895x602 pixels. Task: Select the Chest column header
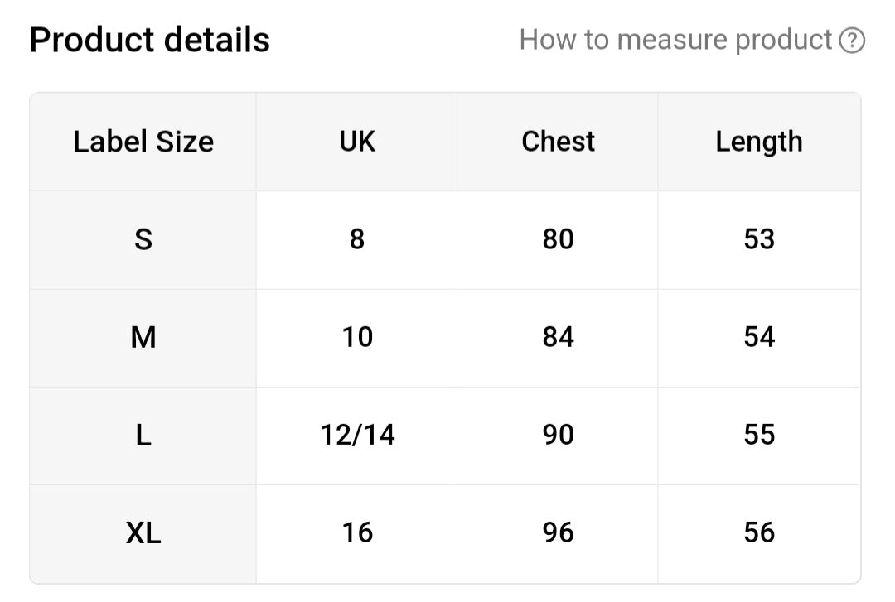tap(558, 142)
